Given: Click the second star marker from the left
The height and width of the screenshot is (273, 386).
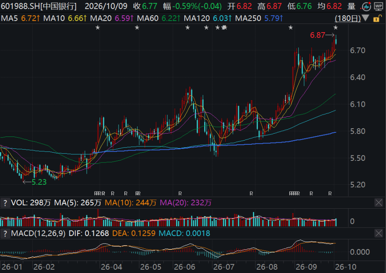Looking at the screenshot, I should coord(137,28).
